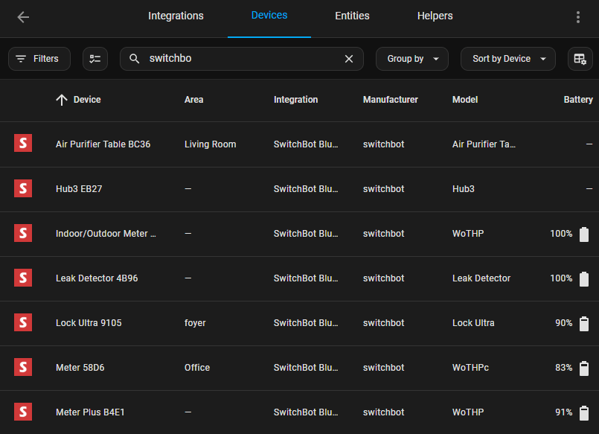
Task: Open the Helpers tab
Action: click(435, 16)
